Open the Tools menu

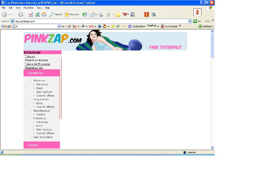(x=39, y=8)
